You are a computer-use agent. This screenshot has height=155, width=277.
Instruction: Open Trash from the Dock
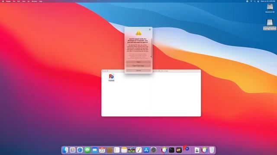click(x=212, y=150)
